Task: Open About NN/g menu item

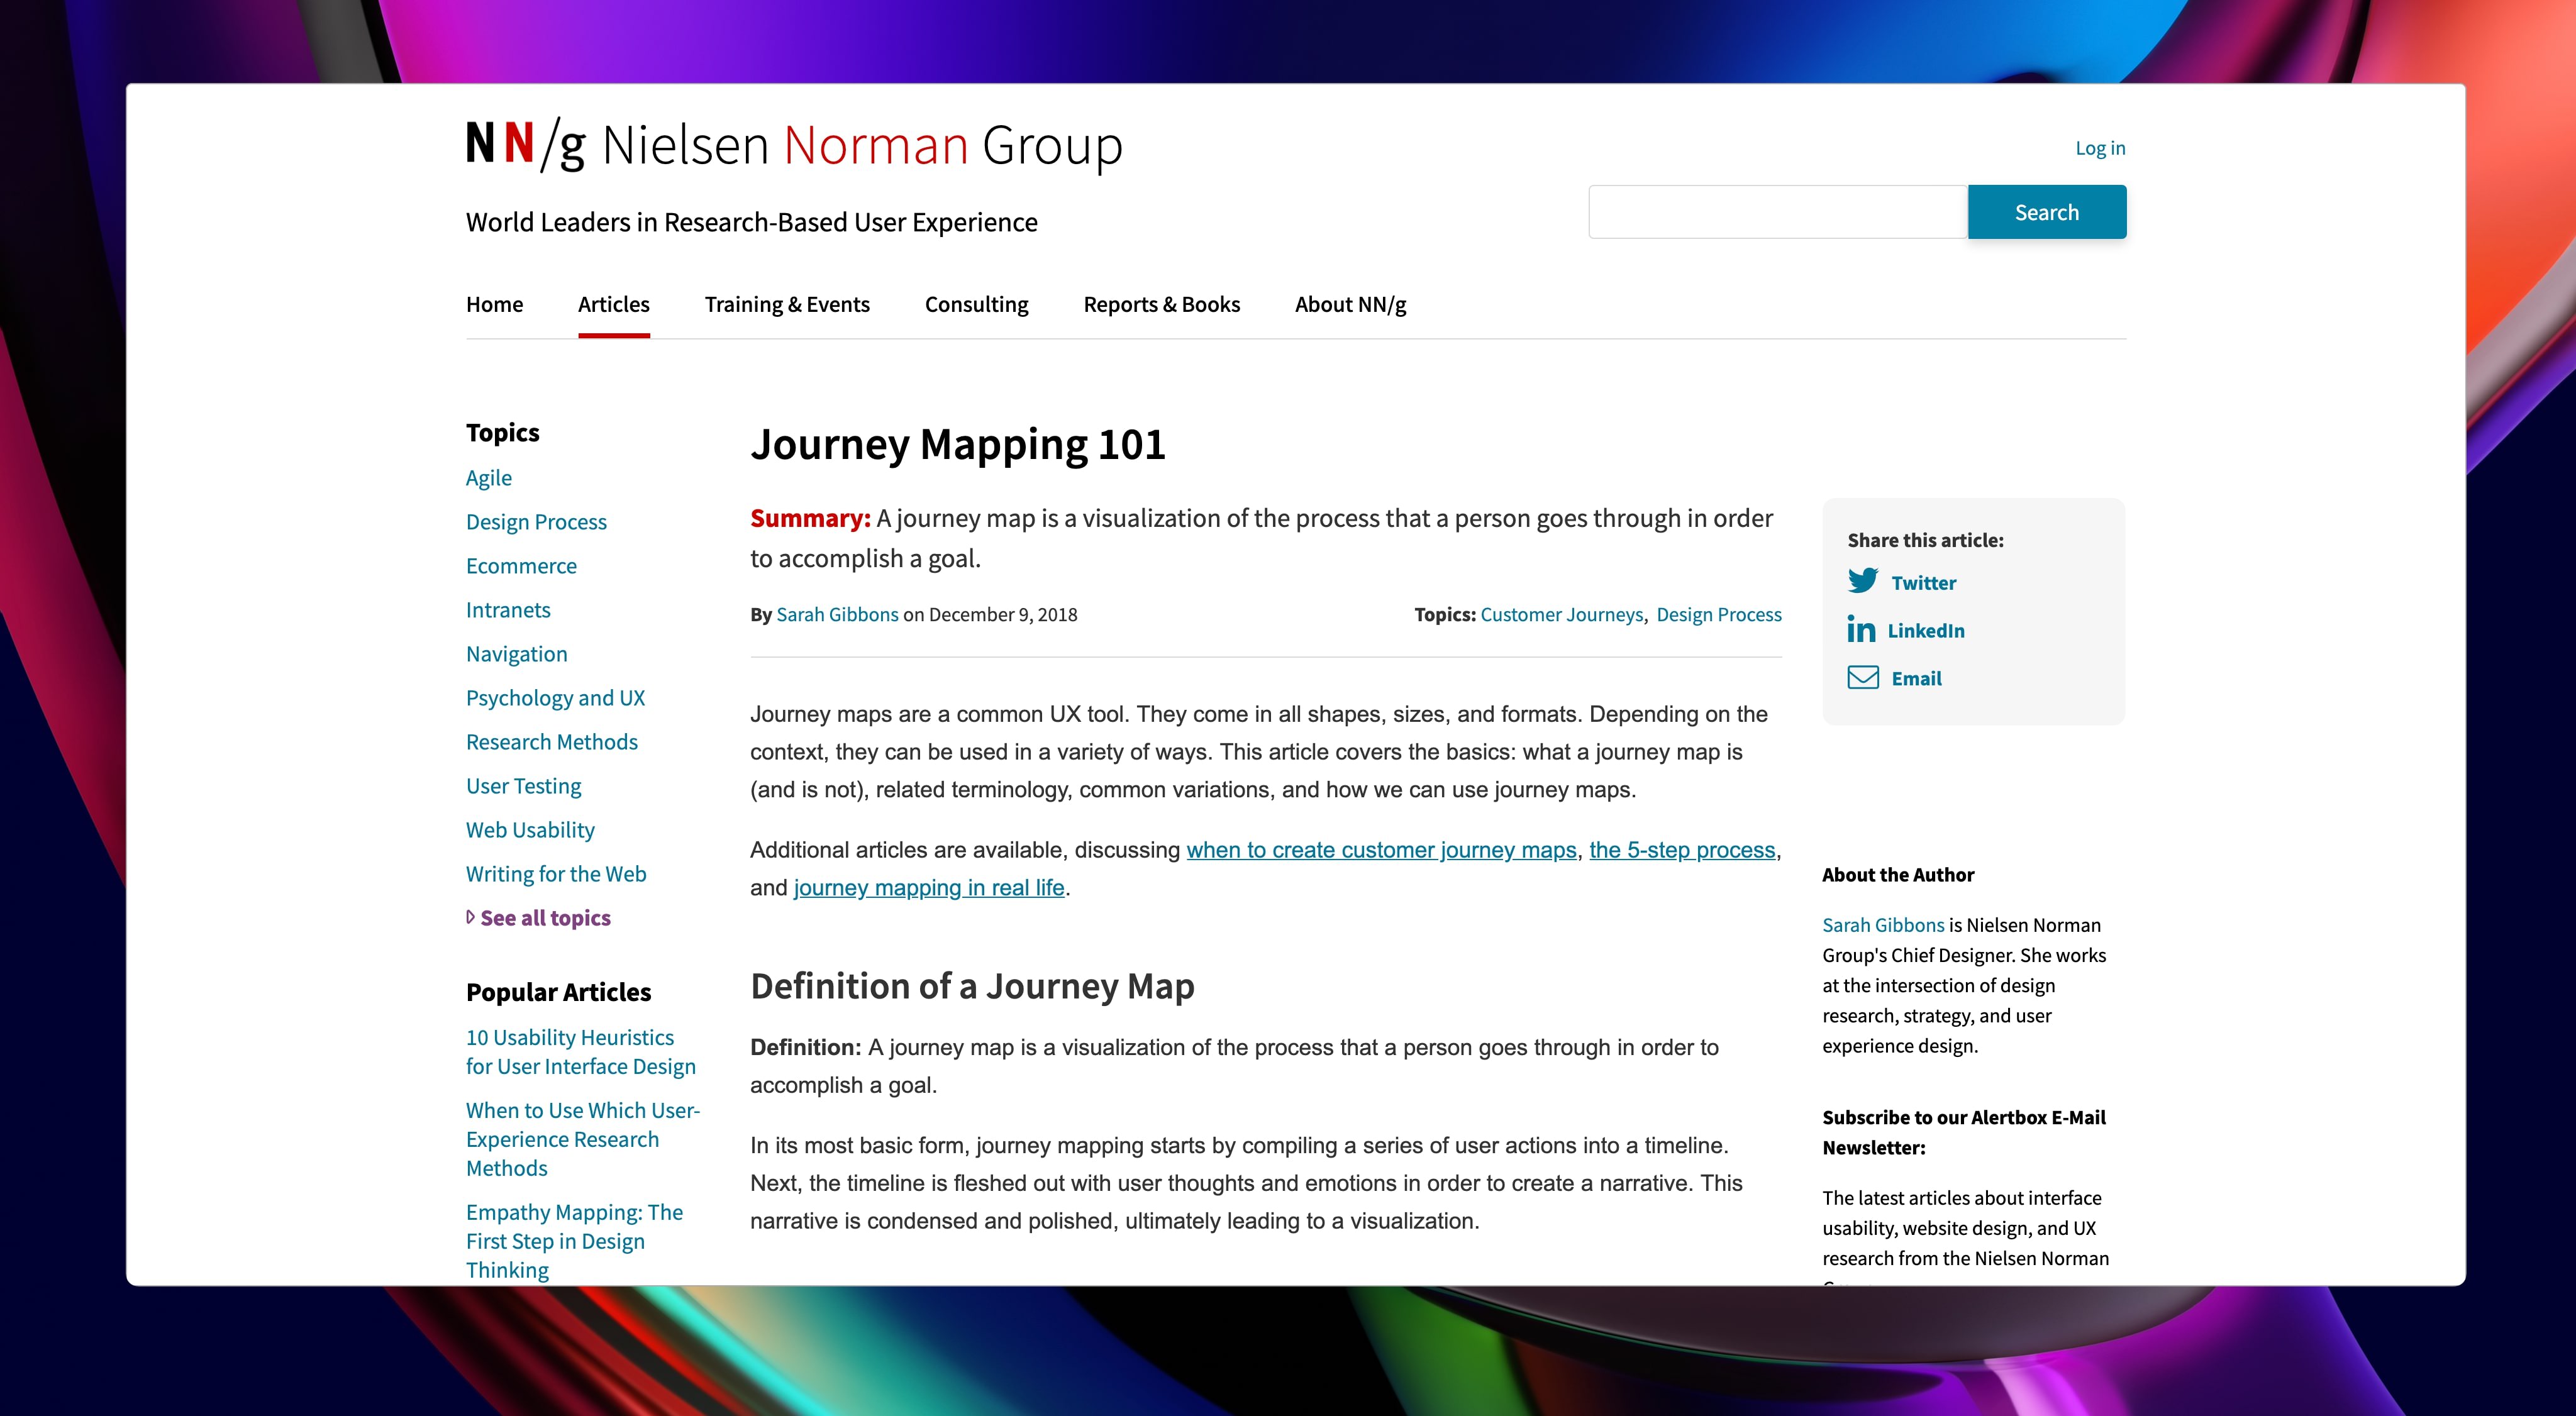Action: [1350, 304]
